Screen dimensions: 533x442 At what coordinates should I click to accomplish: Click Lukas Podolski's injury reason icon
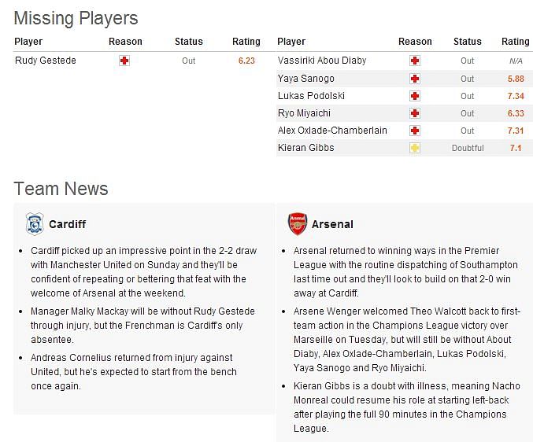pyautogui.click(x=415, y=96)
